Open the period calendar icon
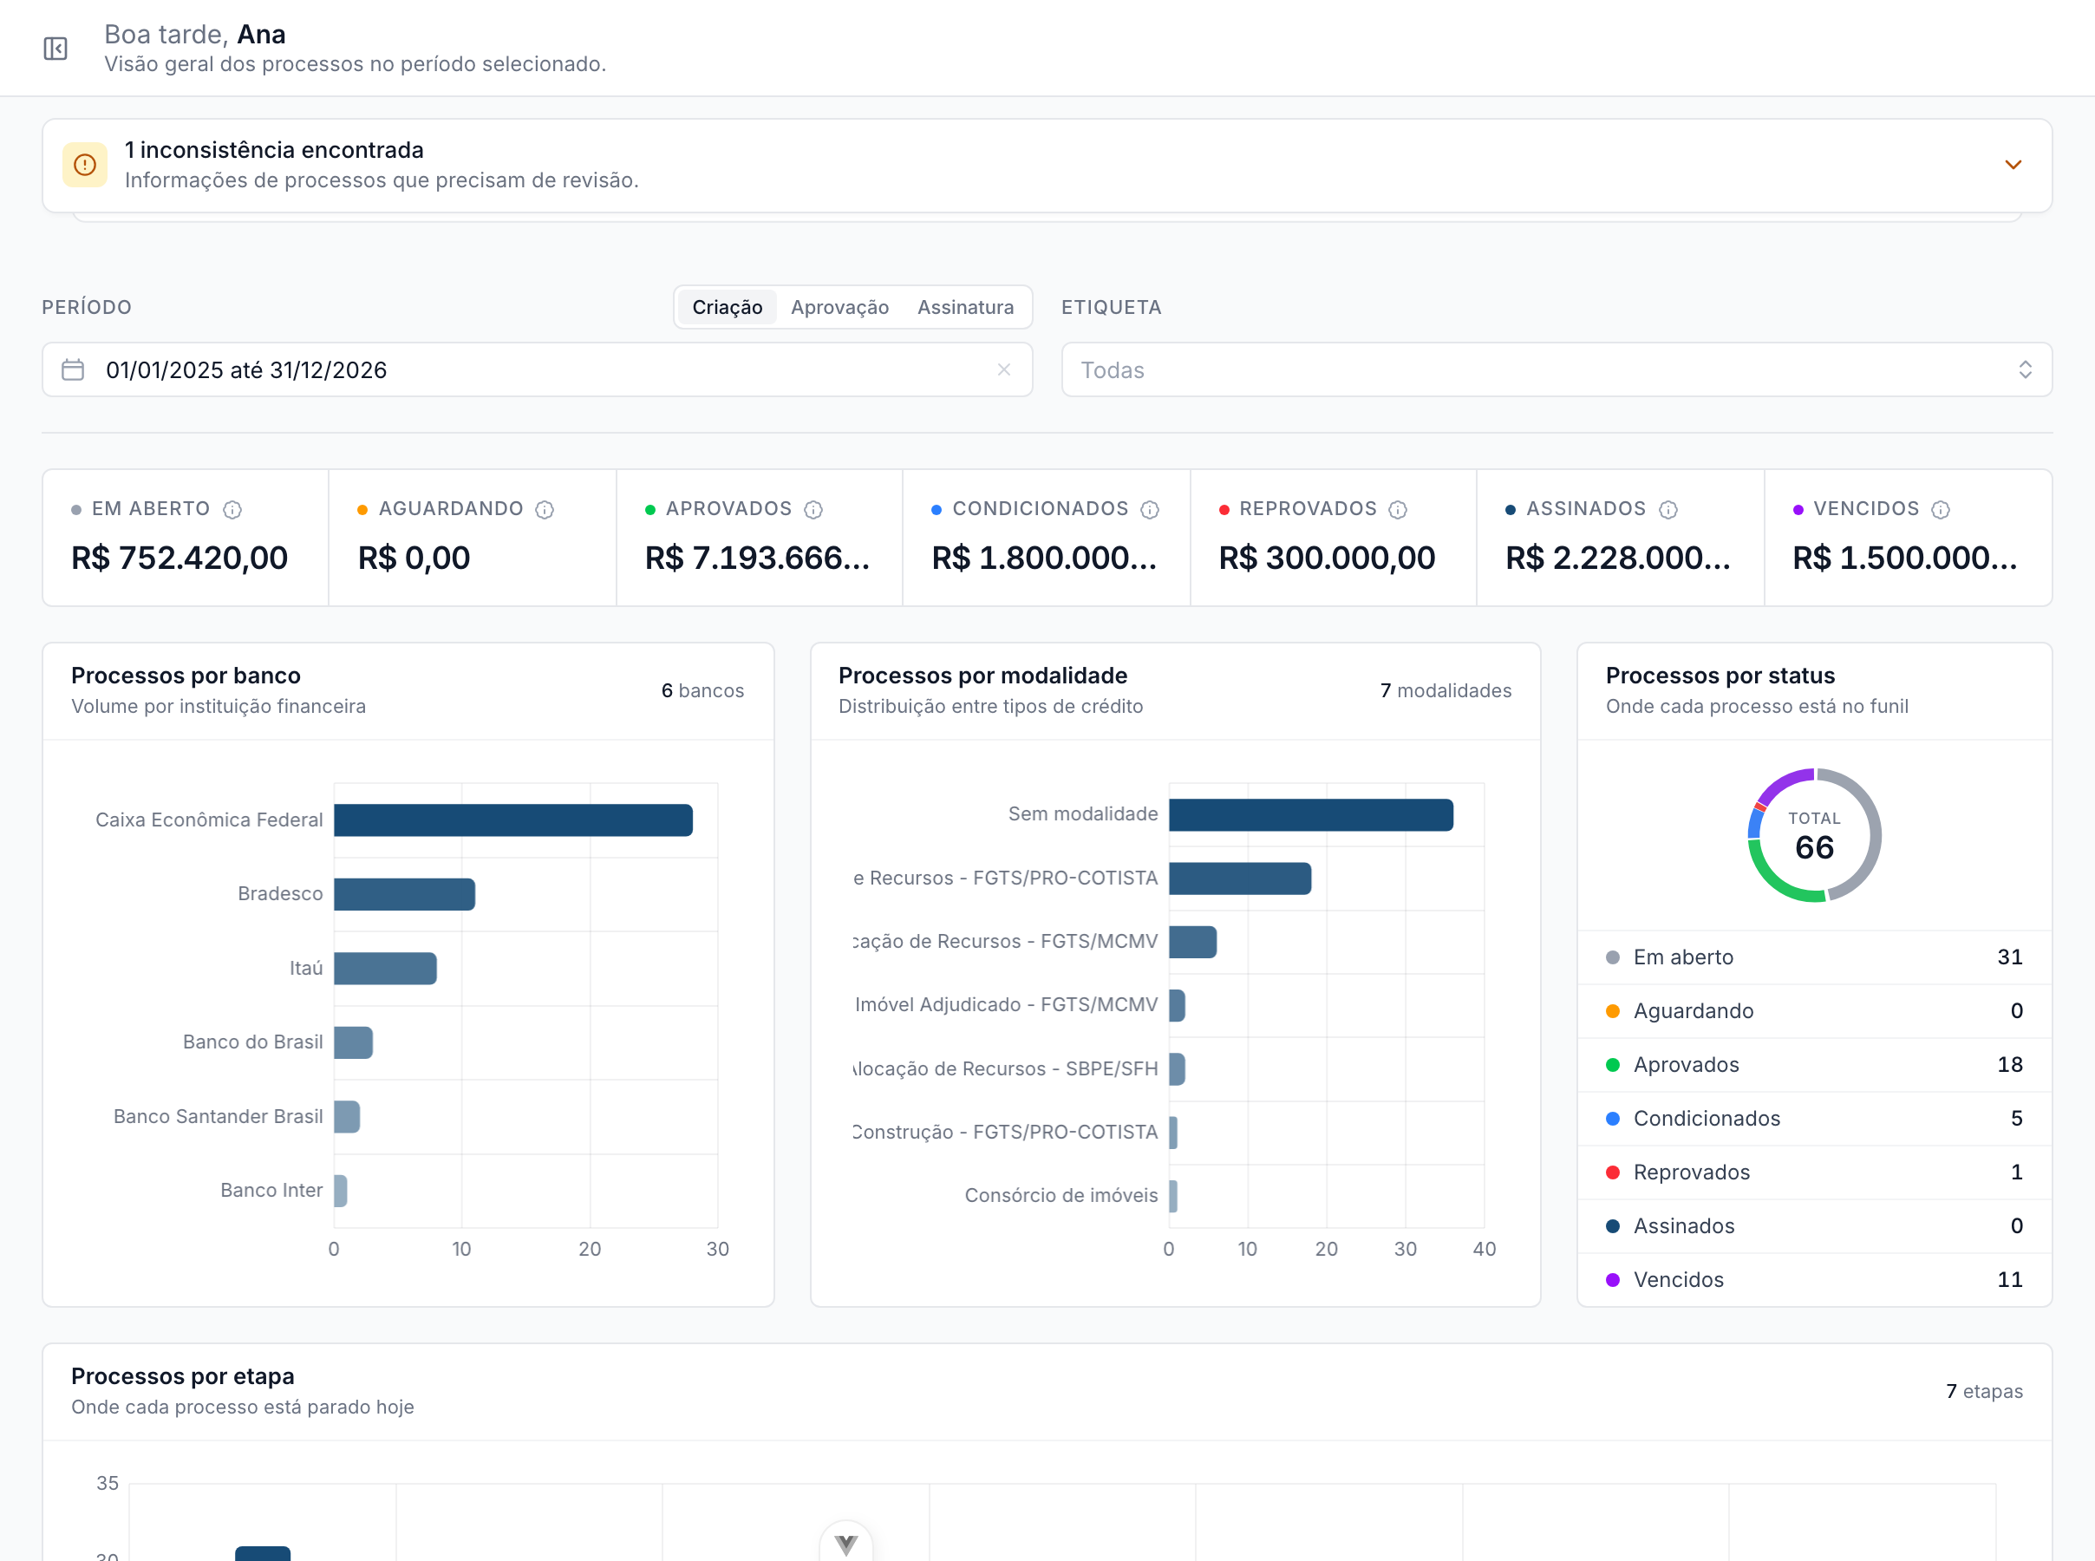 tap(73, 369)
